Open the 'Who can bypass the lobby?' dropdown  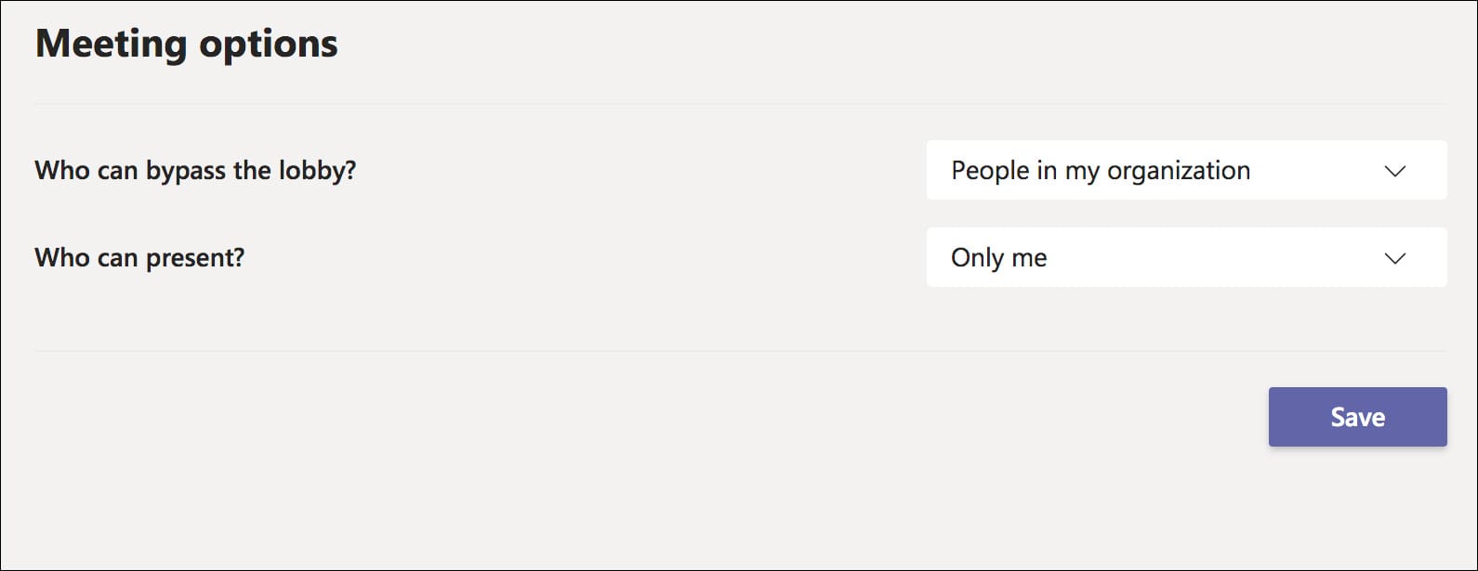(x=1186, y=170)
